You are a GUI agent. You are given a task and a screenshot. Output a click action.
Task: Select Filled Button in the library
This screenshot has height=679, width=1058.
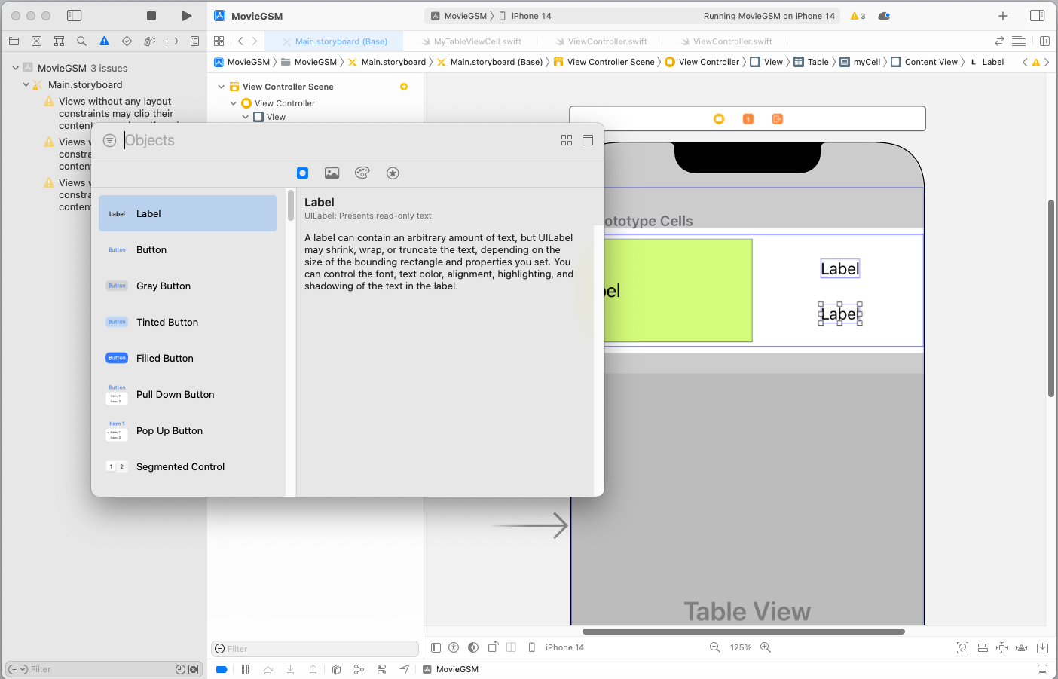pyautogui.click(x=188, y=358)
